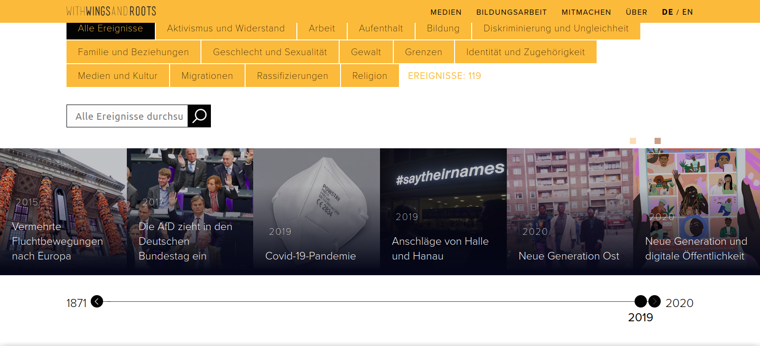Open the Anschläge von Halle und Hanau card
Viewport: 760px width, 346px height.
[x=443, y=211]
